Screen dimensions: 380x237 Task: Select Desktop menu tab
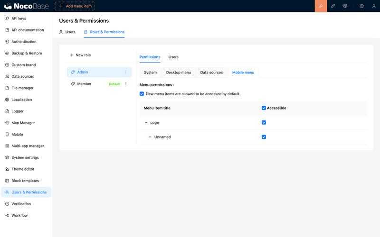pyautogui.click(x=179, y=73)
